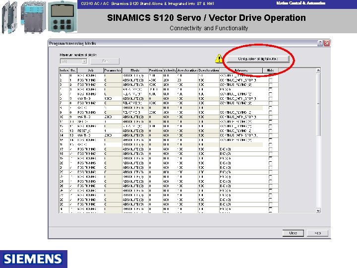Select the Job cell WAITING in index 6
Image resolution: width=357 pixels, height=268 pixels.
pos(90,99)
